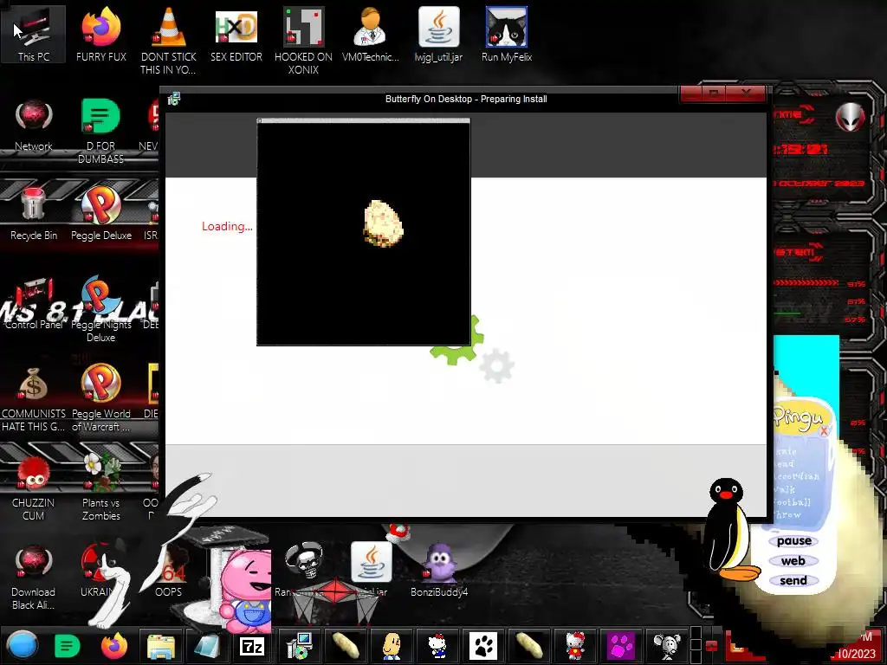Close the Pingu panel with the red X
887x665 pixels.
(824, 431)
